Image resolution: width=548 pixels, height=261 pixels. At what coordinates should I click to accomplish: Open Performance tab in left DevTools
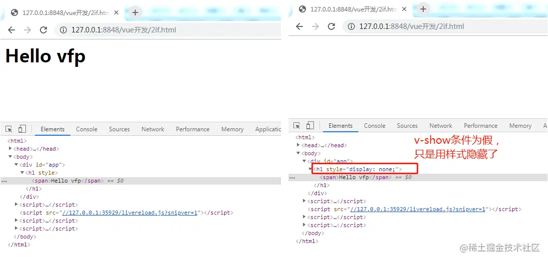pos(193,129)
